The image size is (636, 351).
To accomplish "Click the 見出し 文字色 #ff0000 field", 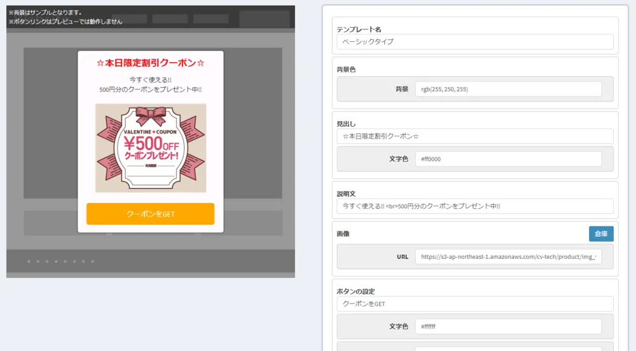I will tap(508, 159).
